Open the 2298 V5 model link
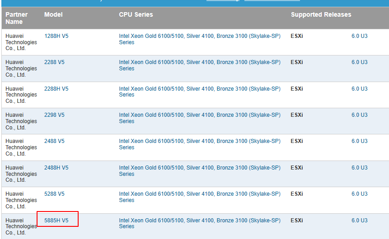Screen dimensions: 389x239 [x=54, y=115]
